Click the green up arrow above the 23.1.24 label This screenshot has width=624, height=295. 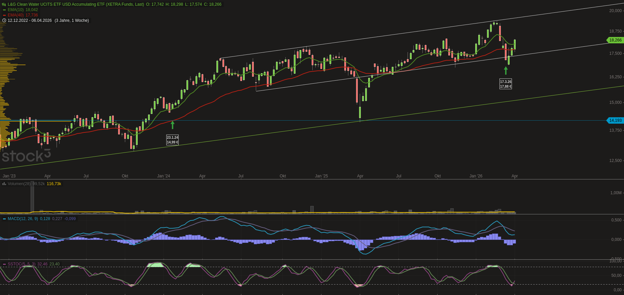coord(173,125)
